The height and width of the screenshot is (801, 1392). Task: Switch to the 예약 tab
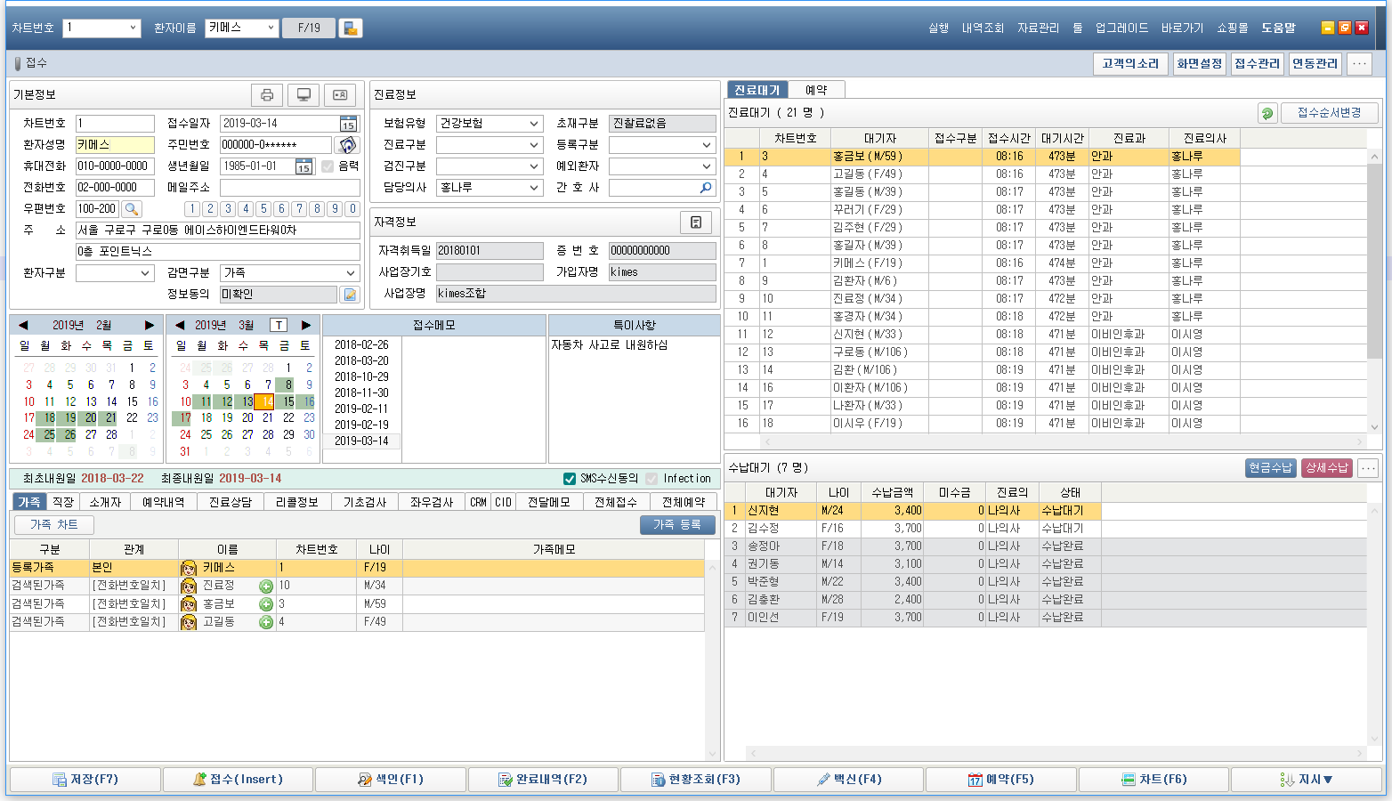pos(816,90)
